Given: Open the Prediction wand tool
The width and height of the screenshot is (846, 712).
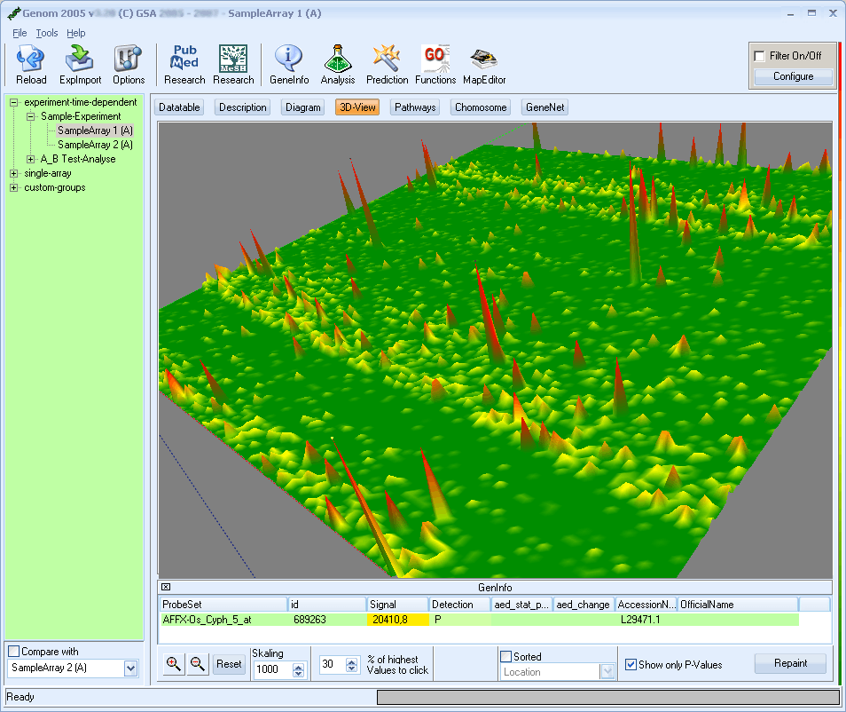Looking at the screenshot, I should click(x=387, y=59).
